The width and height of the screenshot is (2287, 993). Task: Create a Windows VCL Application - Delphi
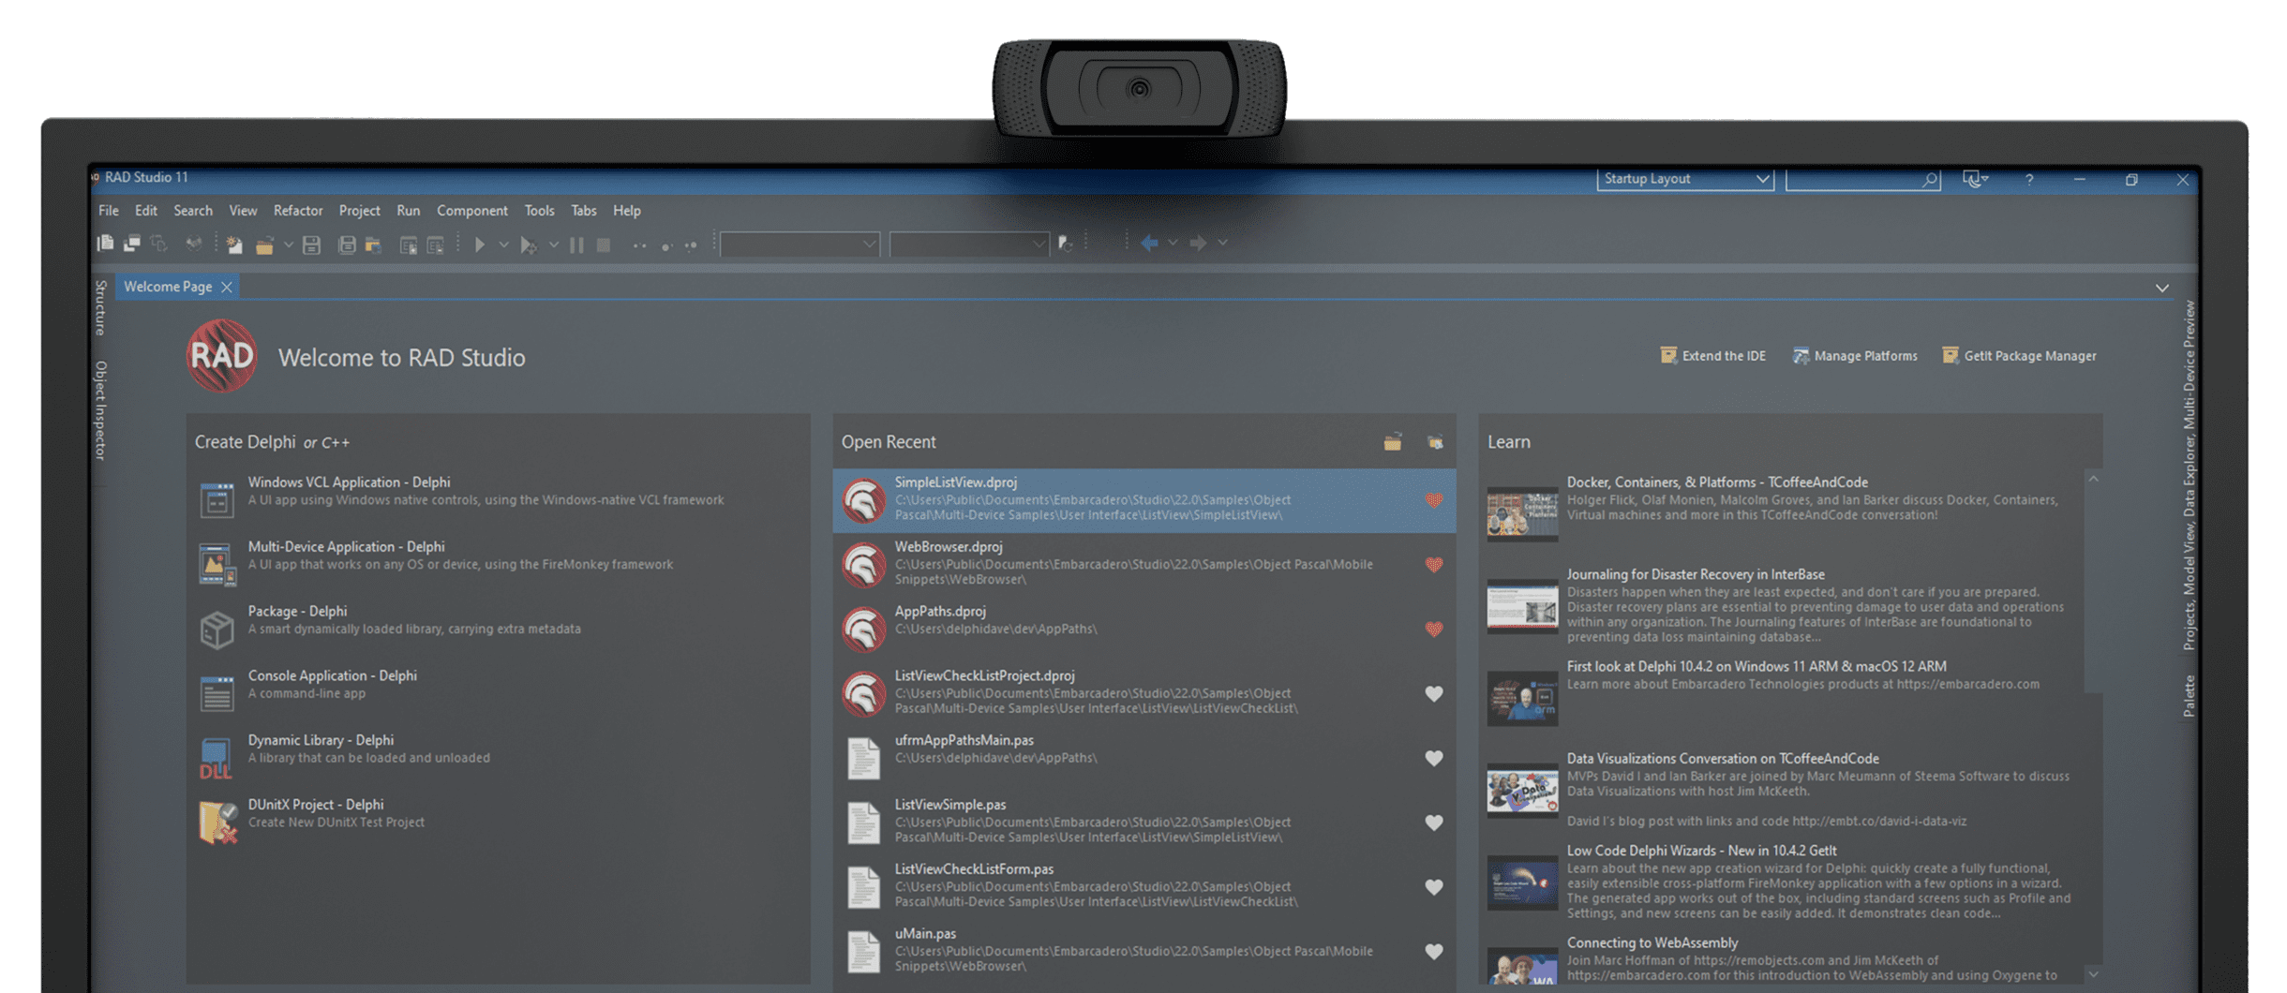(497, 499)
